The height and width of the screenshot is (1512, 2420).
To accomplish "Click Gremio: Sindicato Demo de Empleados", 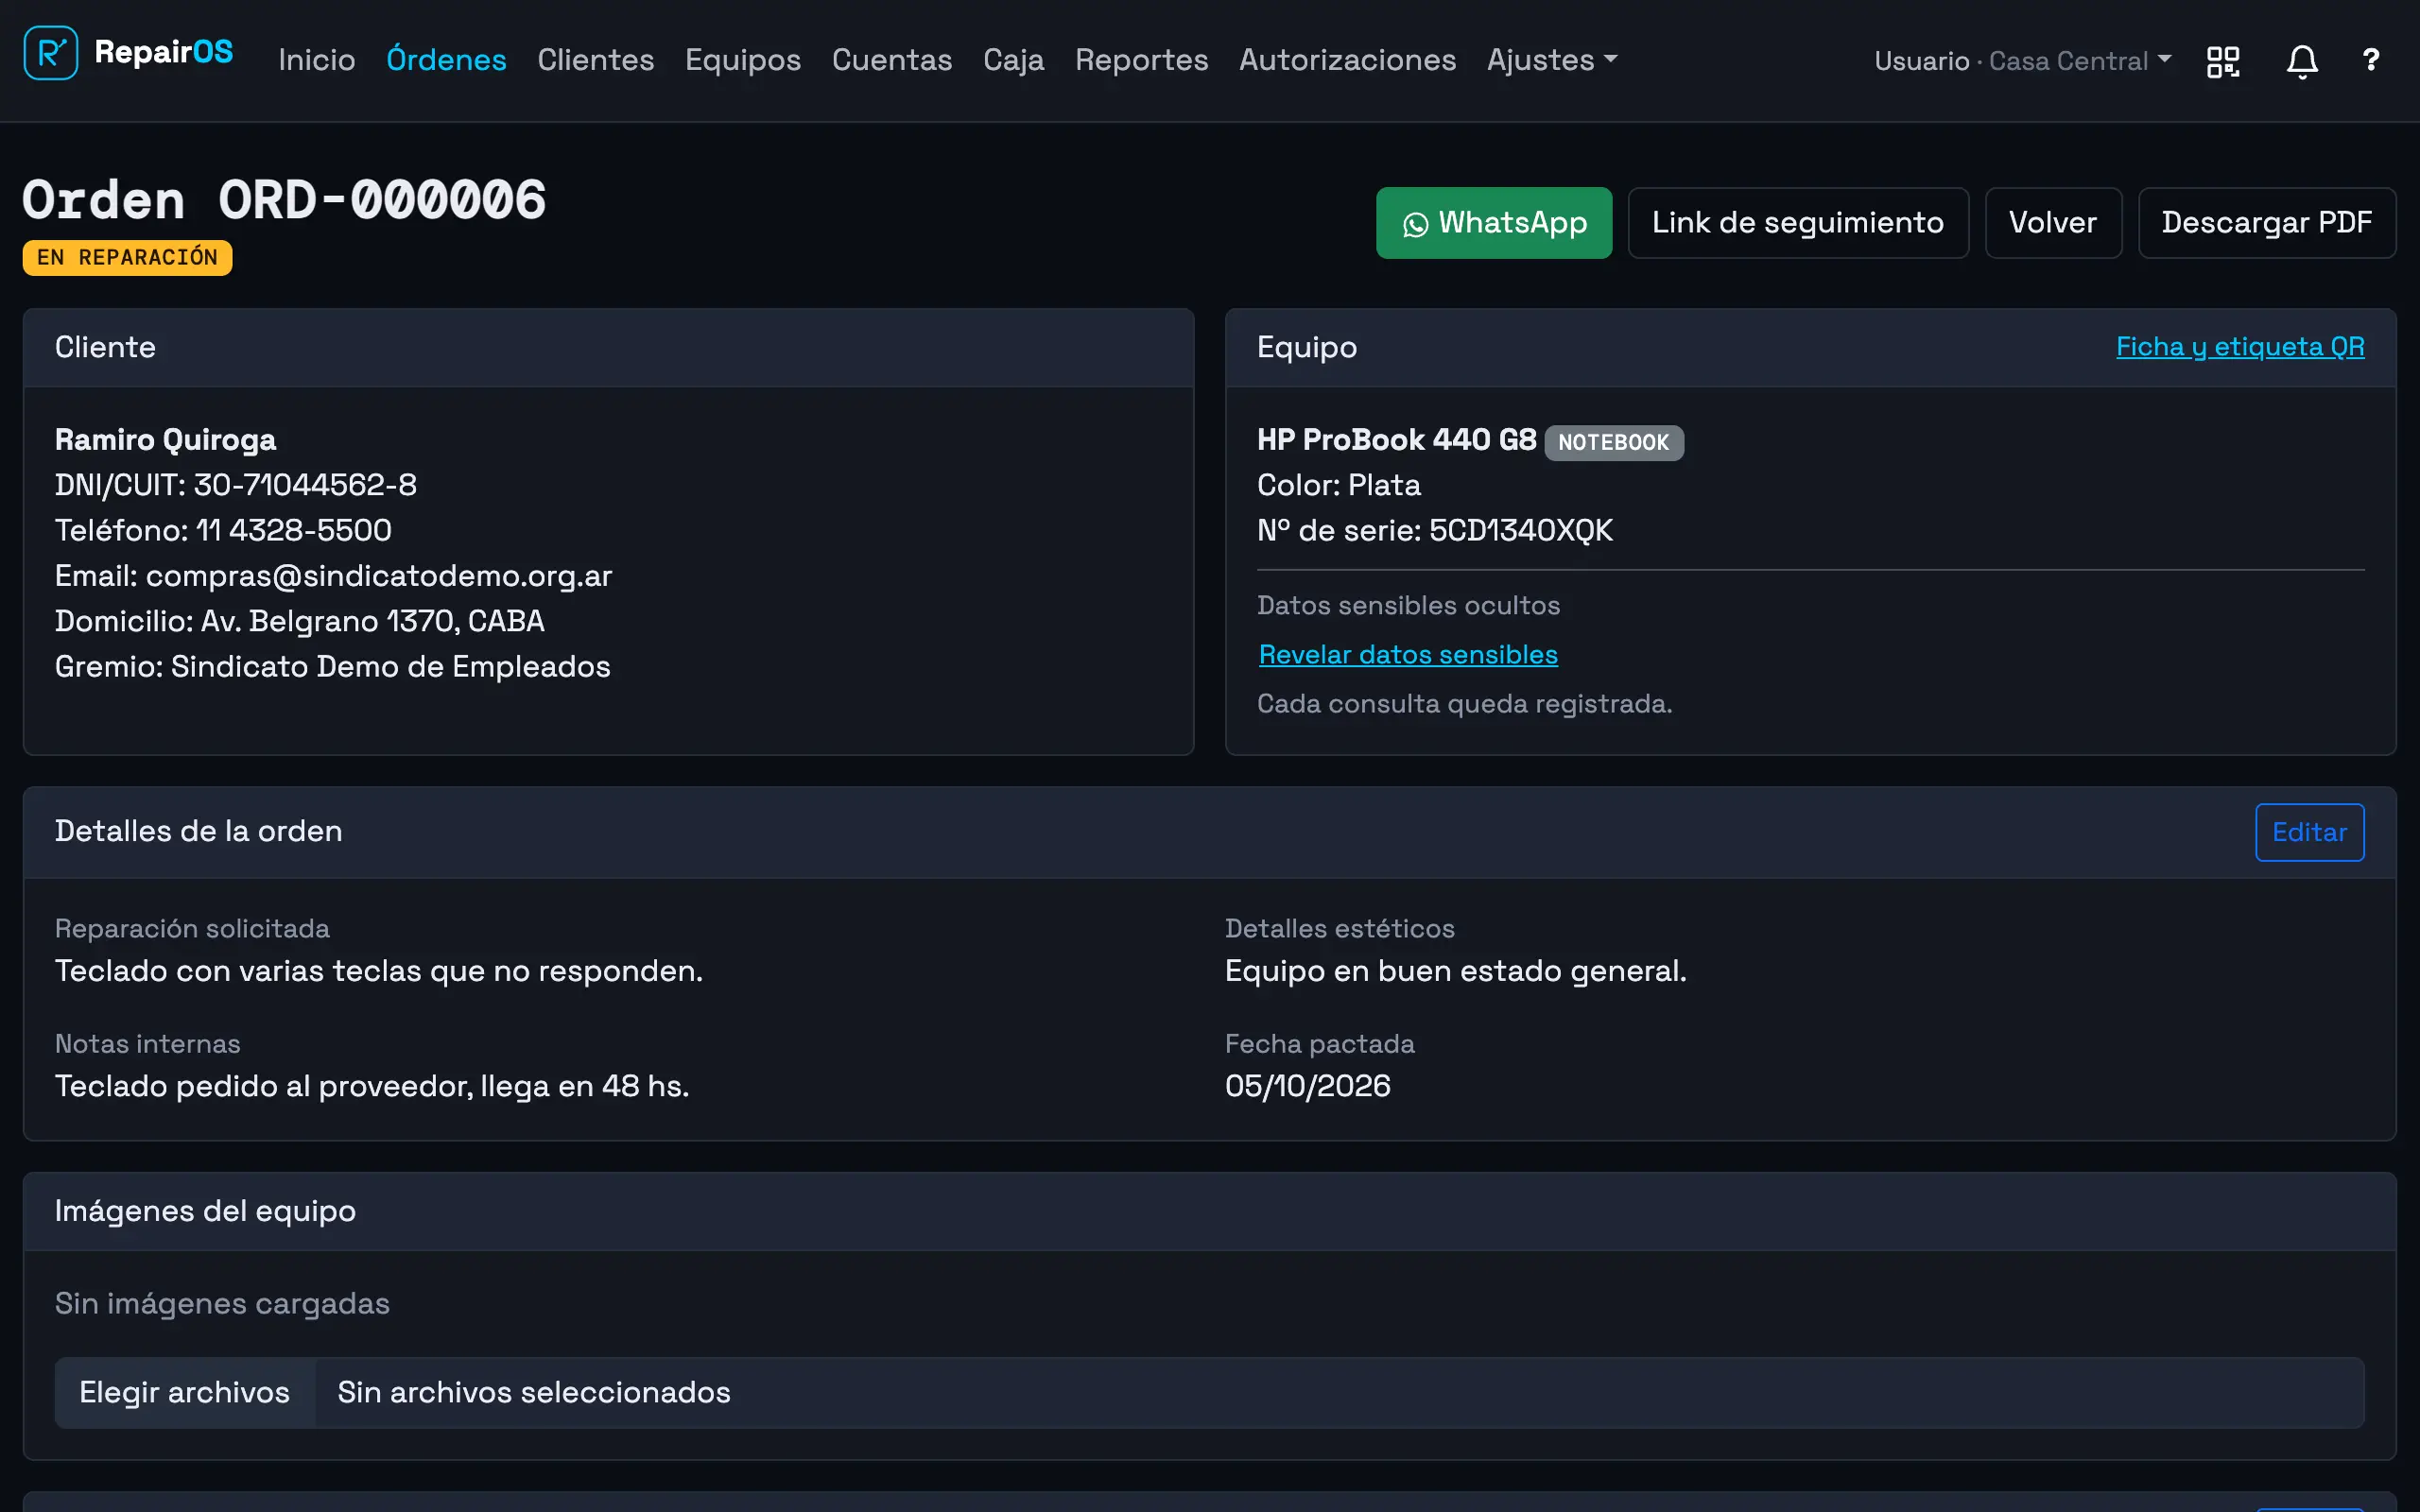I will 333,666.
